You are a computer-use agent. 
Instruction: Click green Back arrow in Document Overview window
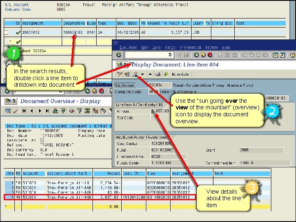tap(88, 91)
